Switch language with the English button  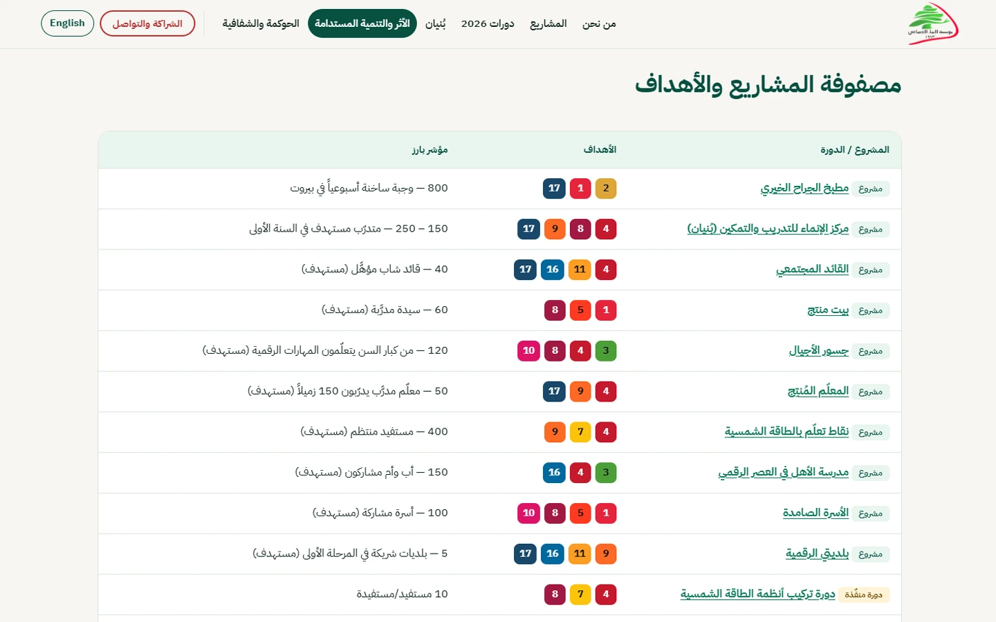(x=67, y=23)
